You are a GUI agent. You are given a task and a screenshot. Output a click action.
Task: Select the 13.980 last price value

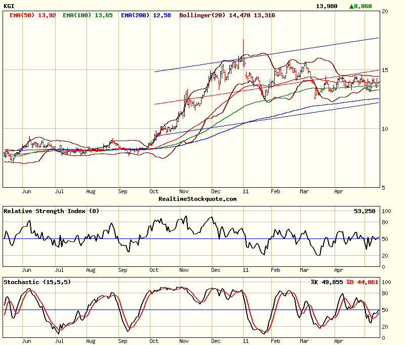tap(327, 6)
